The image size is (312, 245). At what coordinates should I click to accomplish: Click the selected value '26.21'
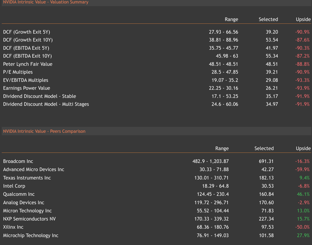(272, 88)
